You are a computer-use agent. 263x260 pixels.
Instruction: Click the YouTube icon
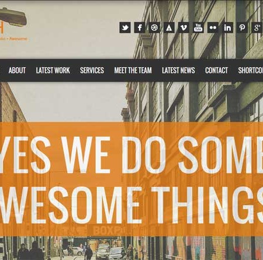click(198, 27)
